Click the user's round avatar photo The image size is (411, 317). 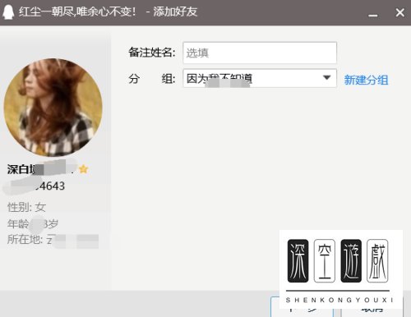(x=53, y=108)
